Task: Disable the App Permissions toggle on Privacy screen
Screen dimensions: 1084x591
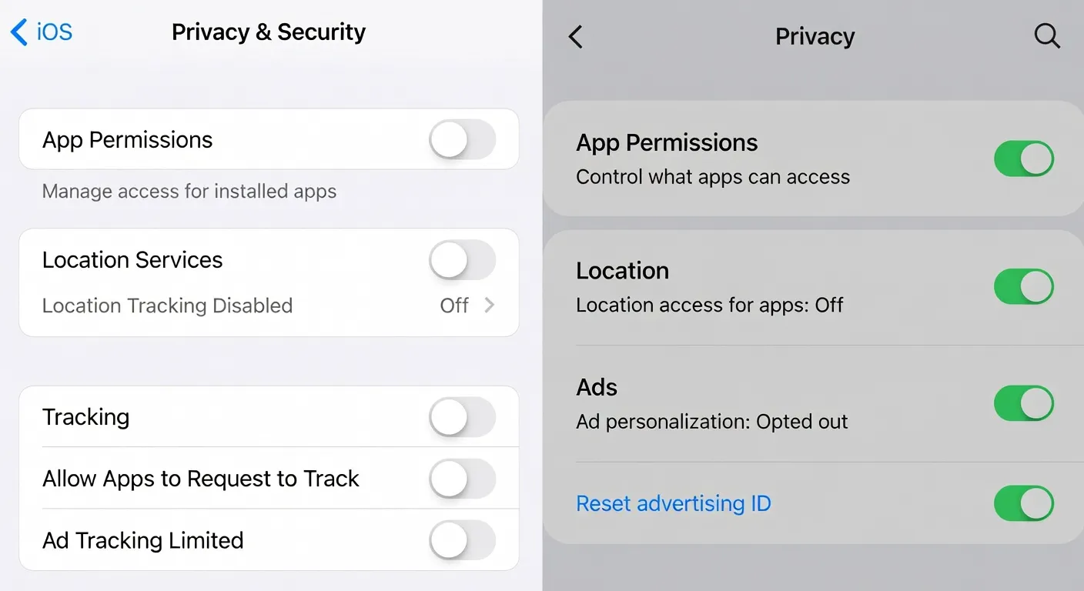Action: (1024, 159)
